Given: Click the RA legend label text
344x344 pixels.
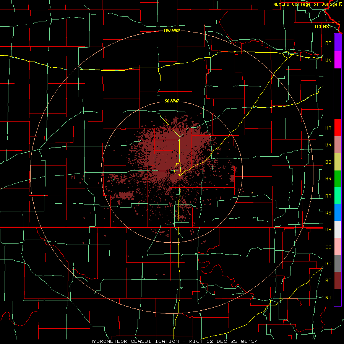Looking at the screenshot, I should pos(328,196).
